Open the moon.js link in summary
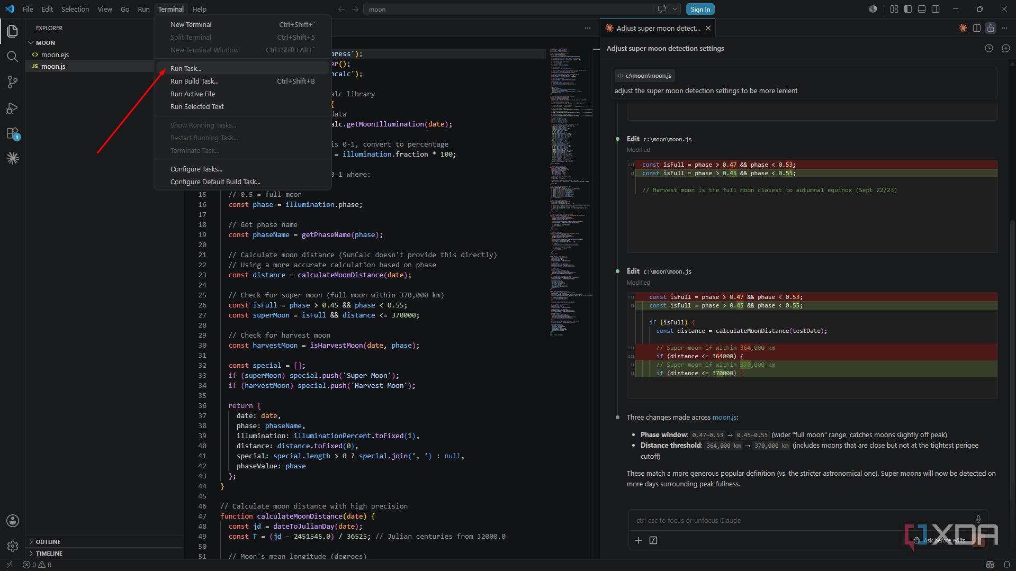This screenshot has width=1016, height=571. 724,417
